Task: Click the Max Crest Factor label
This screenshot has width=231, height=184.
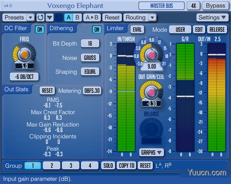Action: [x=53, y=112]
